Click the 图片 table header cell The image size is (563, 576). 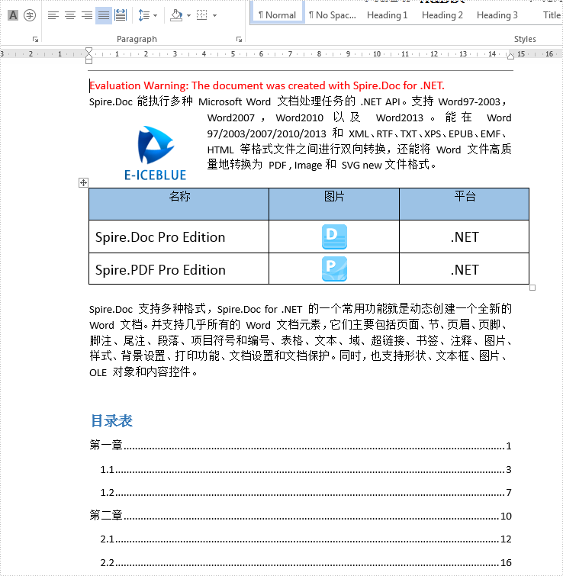[334, 204]
